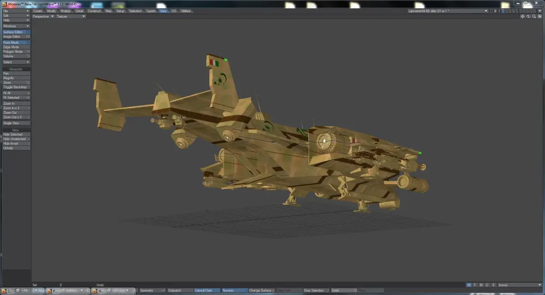Viewport: 545px width, 295px height.
Task: Click the Pan viewport button
Action: click(x=16, y=73)
